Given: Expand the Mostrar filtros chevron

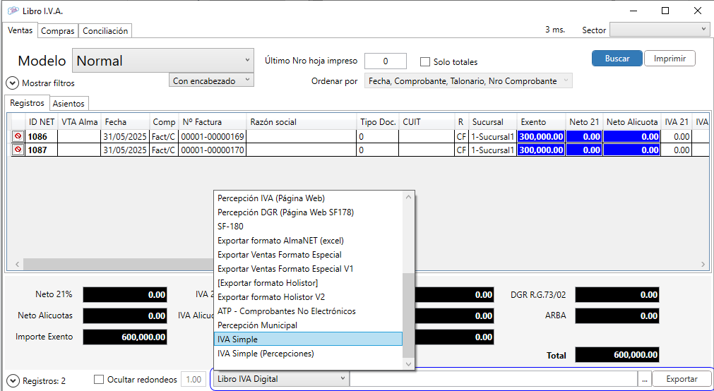Looking at the screenshot, I should 13,83.
